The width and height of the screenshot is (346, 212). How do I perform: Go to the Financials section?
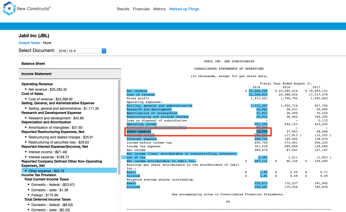pos(141,9)
